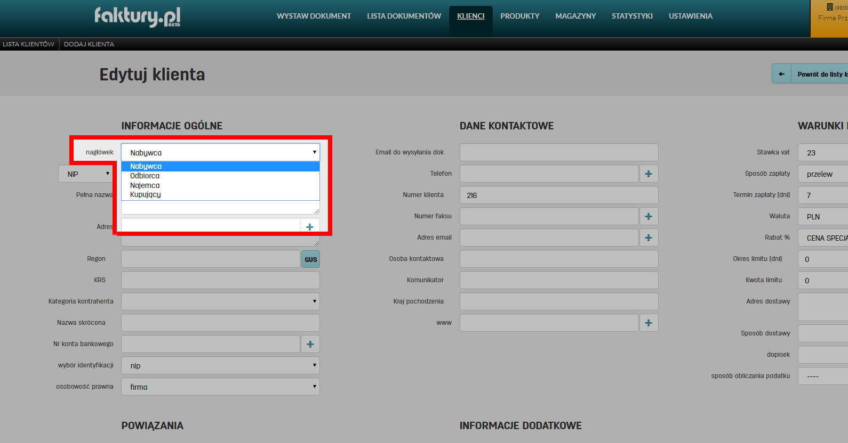Click the plus icon beside Numer faksu

point(649,216)
